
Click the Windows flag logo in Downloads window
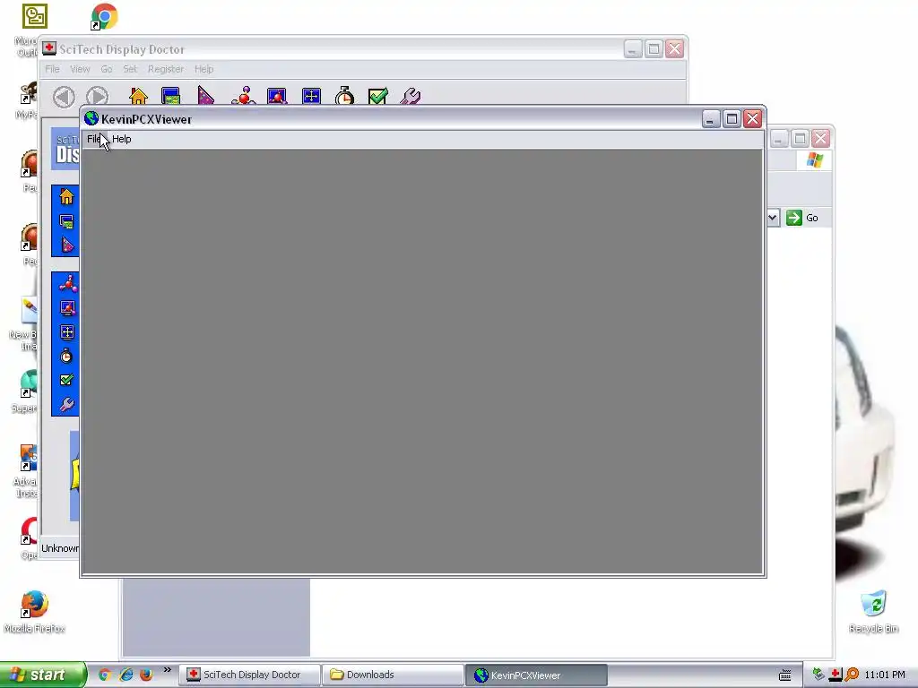click(814, 159)
